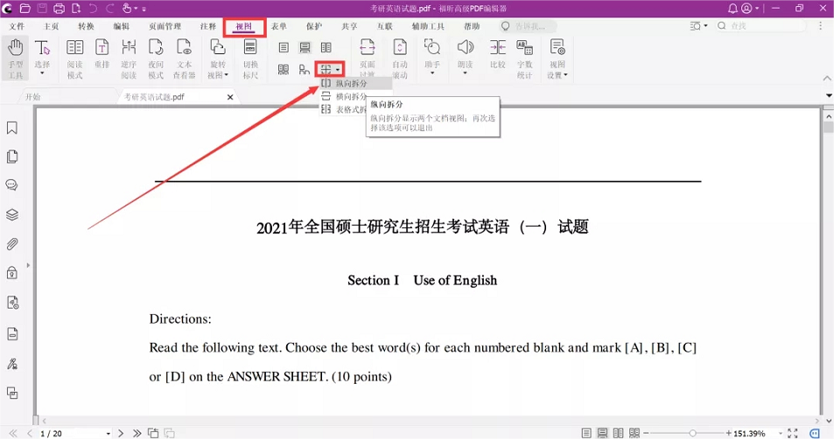Click the Tell Me (告诉我) search box
Screen dimensions: 834x439
[529, 26]
